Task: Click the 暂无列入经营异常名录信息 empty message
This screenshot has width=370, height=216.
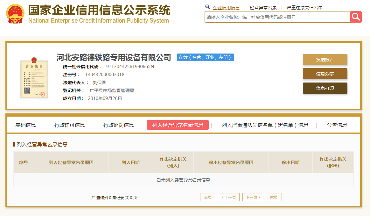Action: point(183,180)
